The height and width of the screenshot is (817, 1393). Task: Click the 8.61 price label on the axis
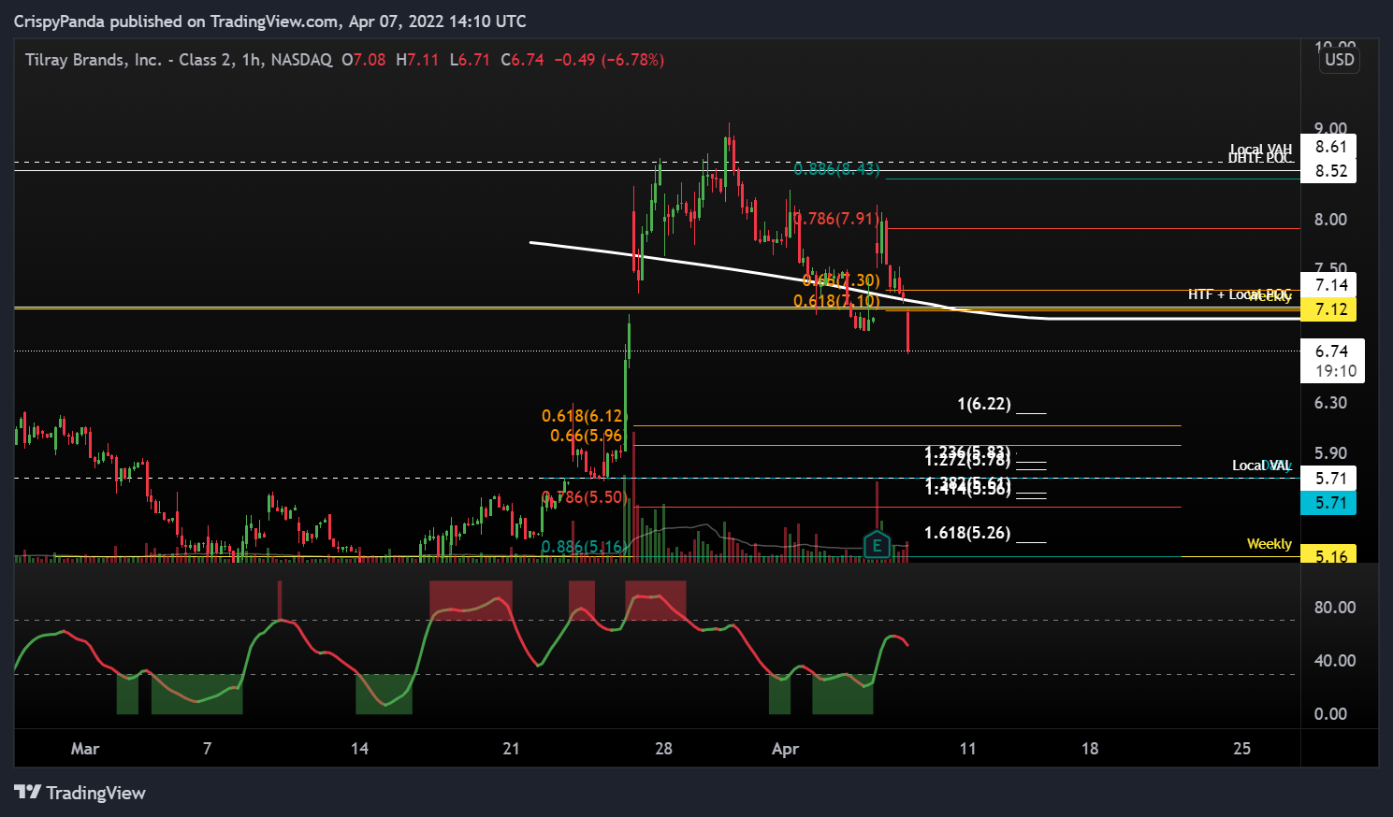click(1330, 147)
